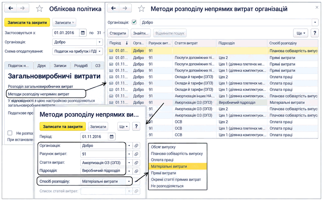Click Спосіб розподілу column header
This screenshot has height=201, width=323.
[293, 43]
